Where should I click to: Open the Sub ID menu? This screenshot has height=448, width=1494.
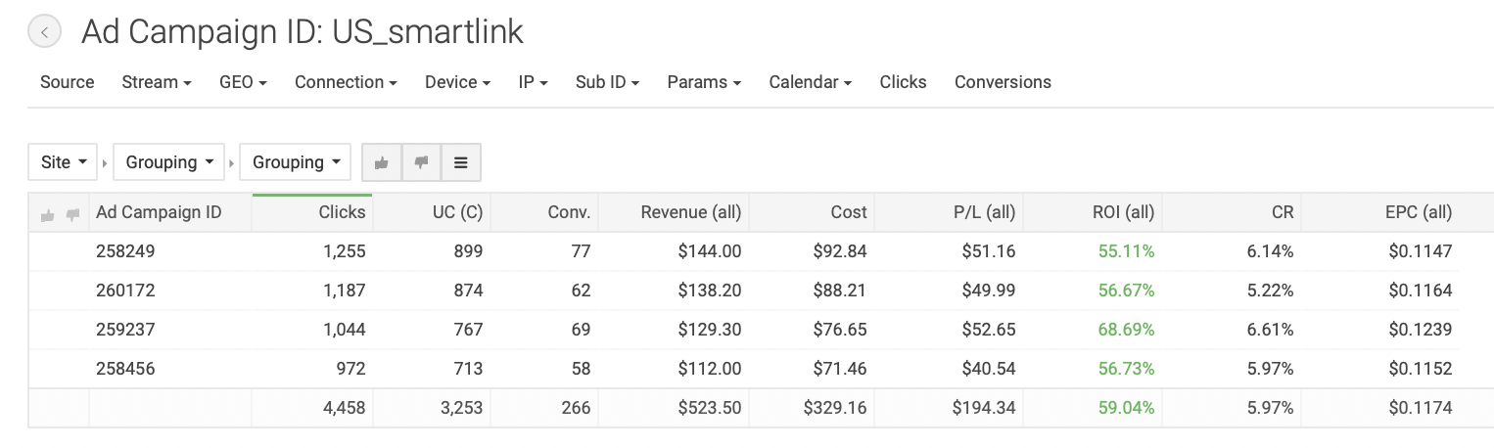point(607,82)
